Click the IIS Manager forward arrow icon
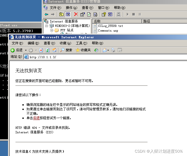Viewport: 187px width, 156px height. [x=53, y=14]
